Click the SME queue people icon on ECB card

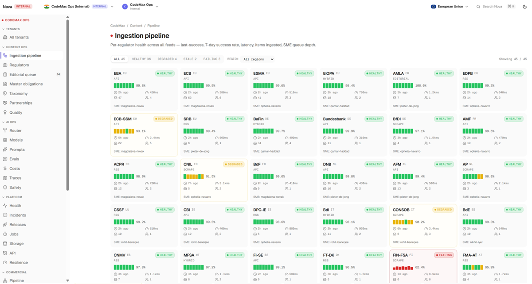pyautogui.click(x=217, y=98)
